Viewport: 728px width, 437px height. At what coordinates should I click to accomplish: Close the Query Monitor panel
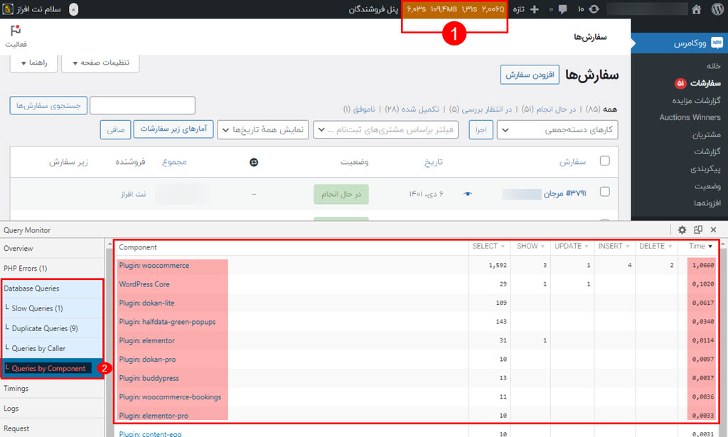point(714,230)
